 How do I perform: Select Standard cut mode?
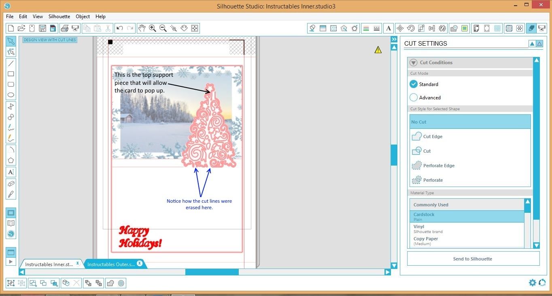414,84
